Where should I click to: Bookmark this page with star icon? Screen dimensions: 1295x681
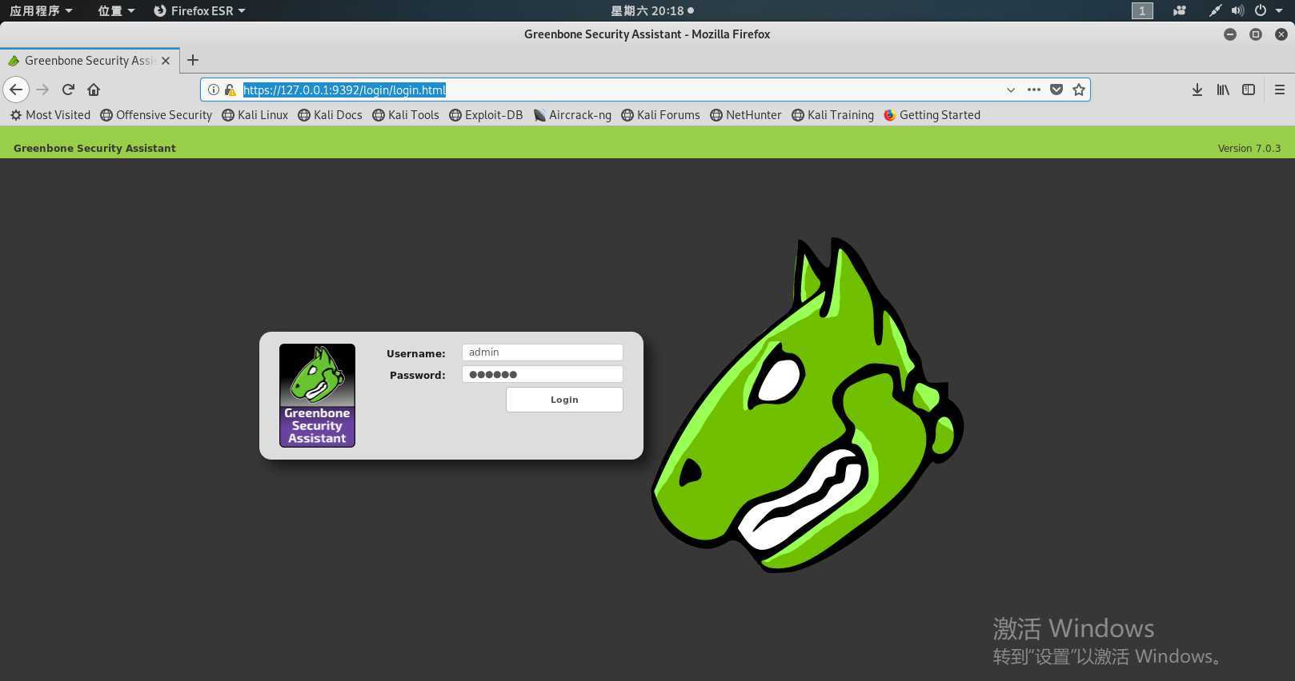click(1079, 90)
